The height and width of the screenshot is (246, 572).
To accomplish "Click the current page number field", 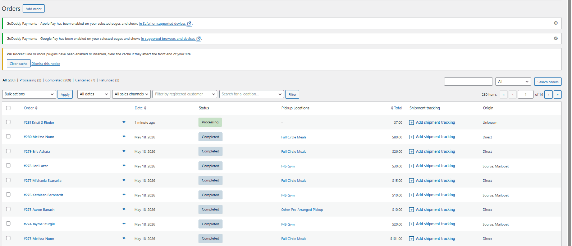I will click(525, 94).
